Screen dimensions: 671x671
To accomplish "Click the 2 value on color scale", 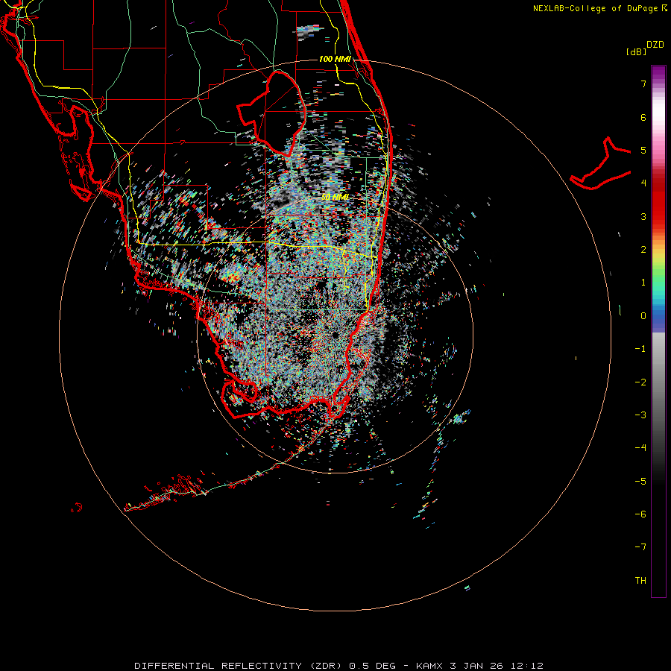I will pyautogui.click(x=643, y=250).
